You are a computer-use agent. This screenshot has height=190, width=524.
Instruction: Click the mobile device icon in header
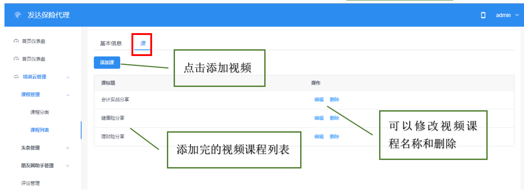483,15
